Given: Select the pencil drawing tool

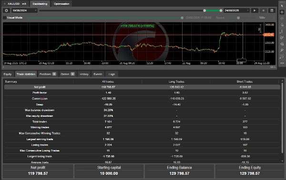Looking at the screenshot, I should tap(282, 38).
